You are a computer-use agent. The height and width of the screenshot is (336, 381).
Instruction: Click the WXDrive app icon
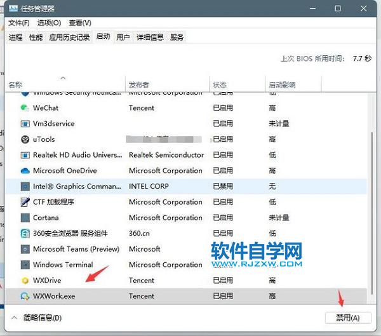[25, 280]
